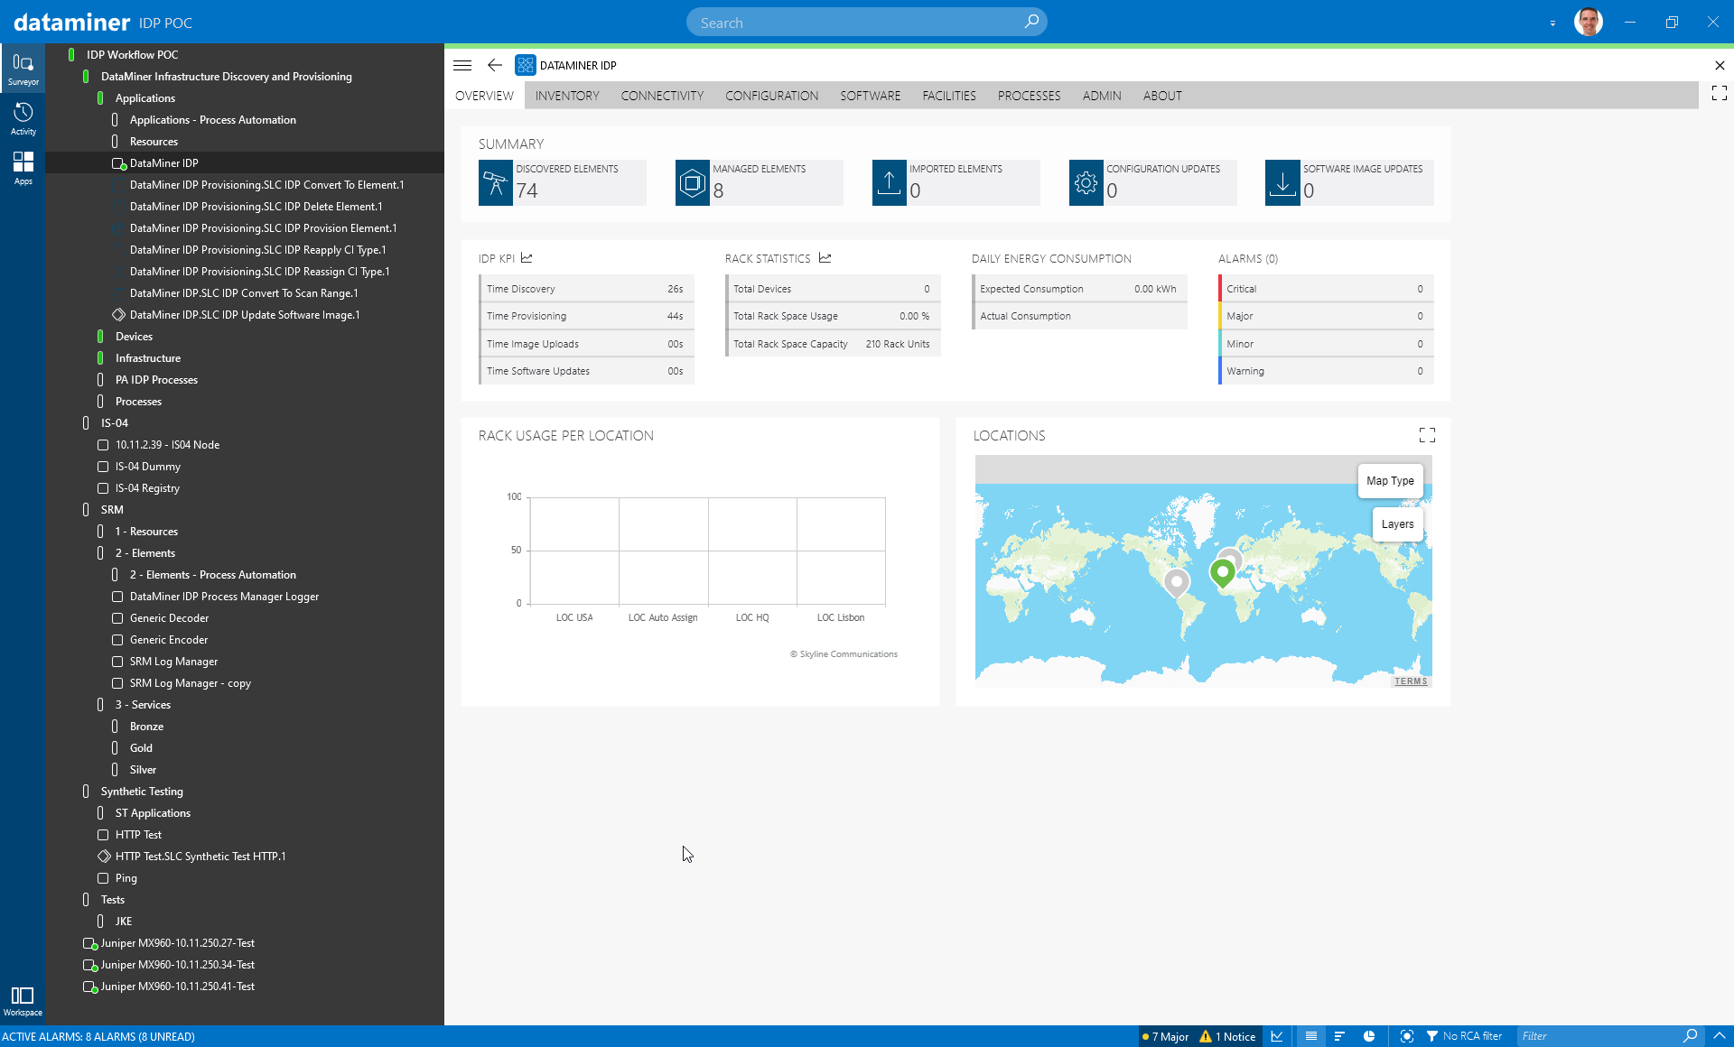The width and height of the screenshot is (1734, 1047).
Task: Click the DataMiner IDP app icon in header
Action: 525,65
